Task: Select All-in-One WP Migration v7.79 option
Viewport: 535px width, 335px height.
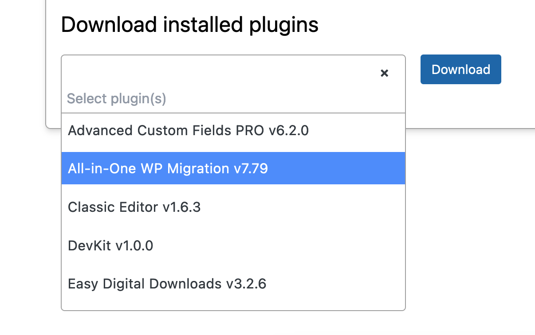Action: click(x=233, y=168)
